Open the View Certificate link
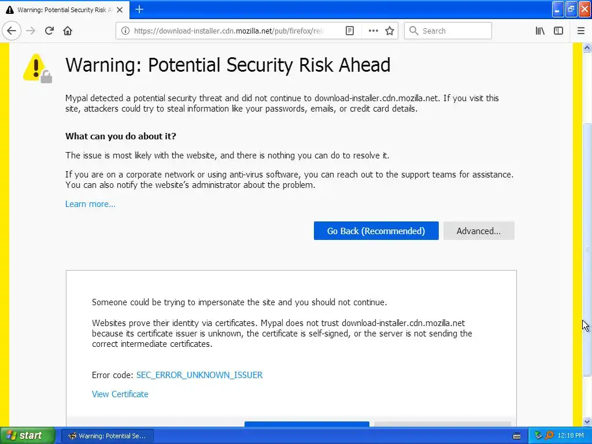 tap(120, 394)
